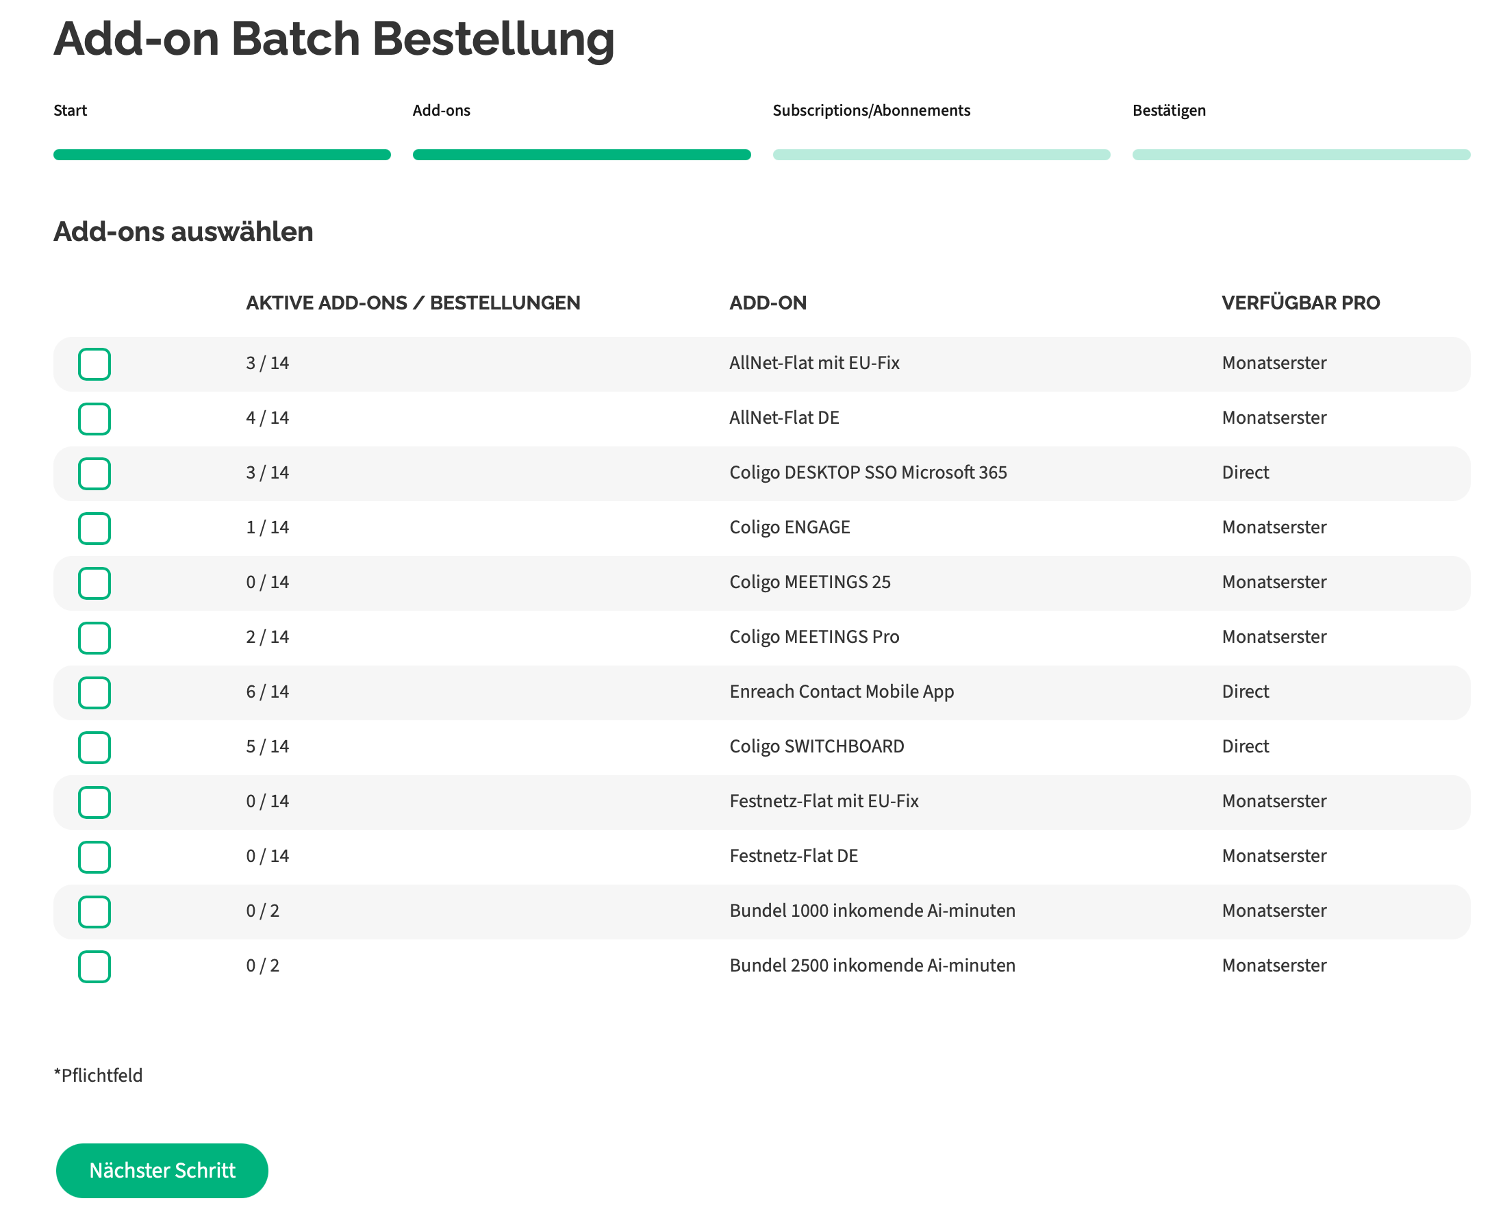Screen dimensions: 1490x1216
Task: Jump to the Bestätigen step
Action: [1168, 111]
